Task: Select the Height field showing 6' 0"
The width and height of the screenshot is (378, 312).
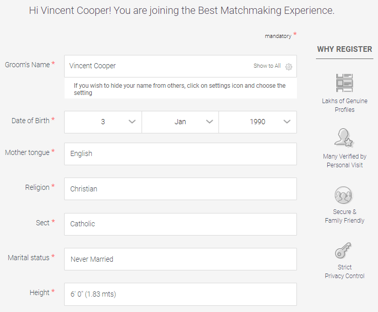Action: coord(181,295)
